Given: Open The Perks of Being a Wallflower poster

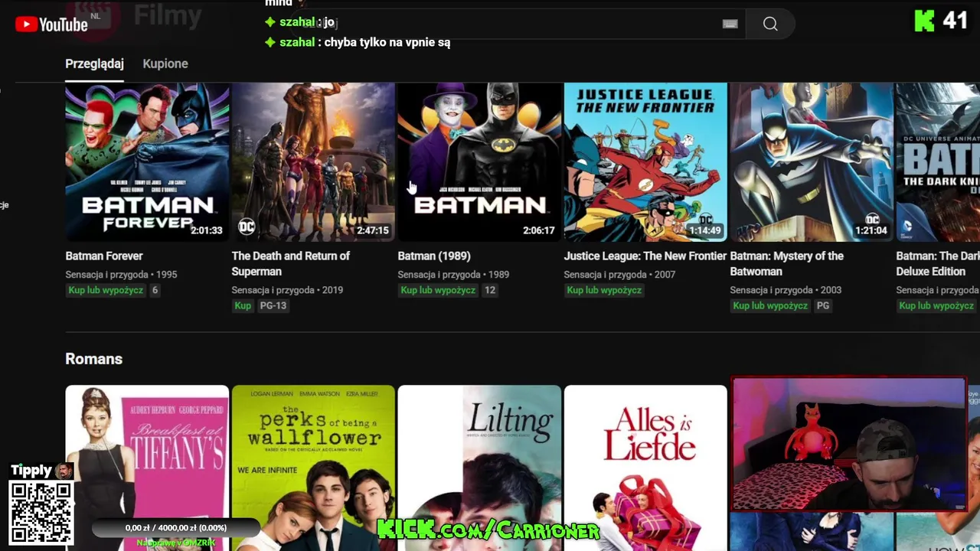Looking at the screenshot, I should click(313, 468).
